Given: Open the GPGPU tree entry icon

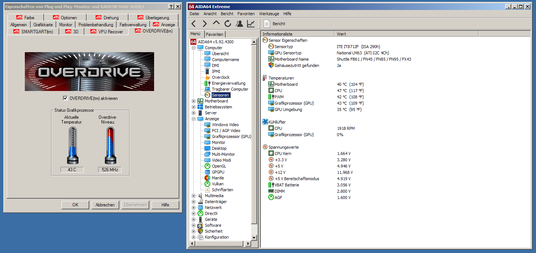Looking at the screenshot, I should (207, 172).
